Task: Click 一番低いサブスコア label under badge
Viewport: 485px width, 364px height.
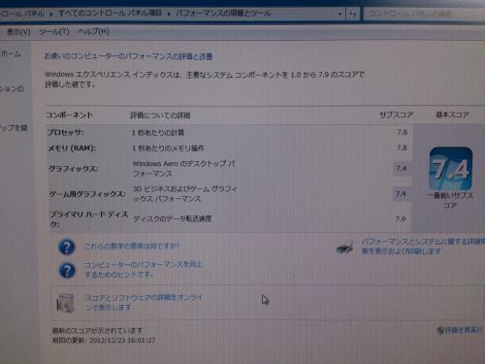Action: coord(450,200)
